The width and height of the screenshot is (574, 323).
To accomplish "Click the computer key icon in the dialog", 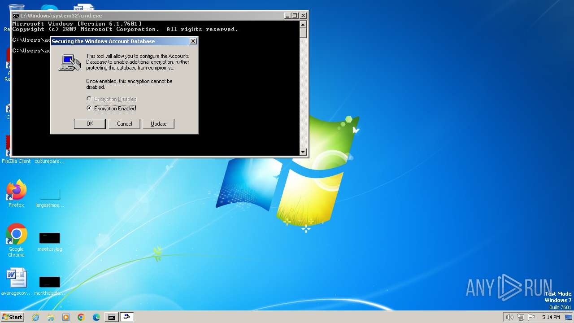I will pos(70,62).
